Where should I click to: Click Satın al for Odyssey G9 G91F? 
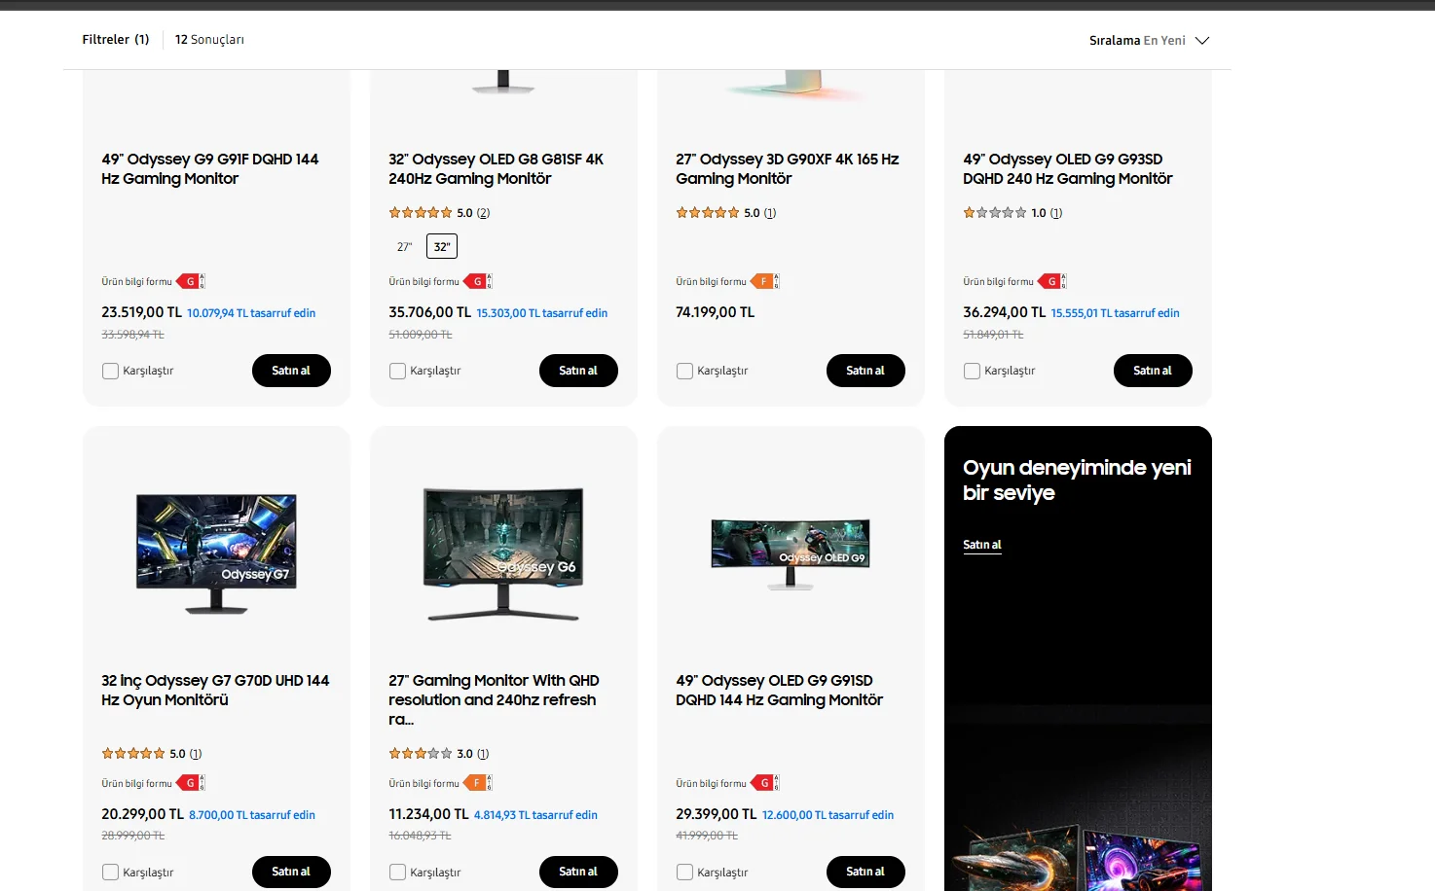pyautogui.click(x=291, y=371)
